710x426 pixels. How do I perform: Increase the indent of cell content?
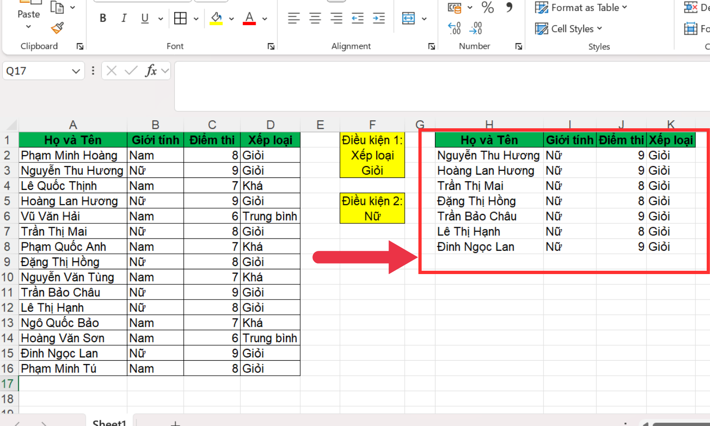click(379, 18)
